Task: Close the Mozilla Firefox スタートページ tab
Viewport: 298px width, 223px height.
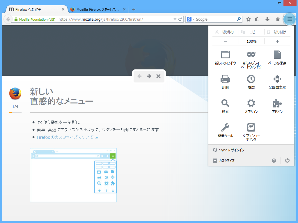Action: click(x=124, y=9)
